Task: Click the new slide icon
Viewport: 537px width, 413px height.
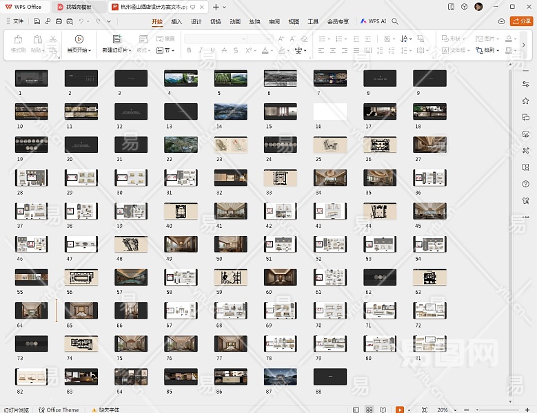Action: [x=116, y=39]
